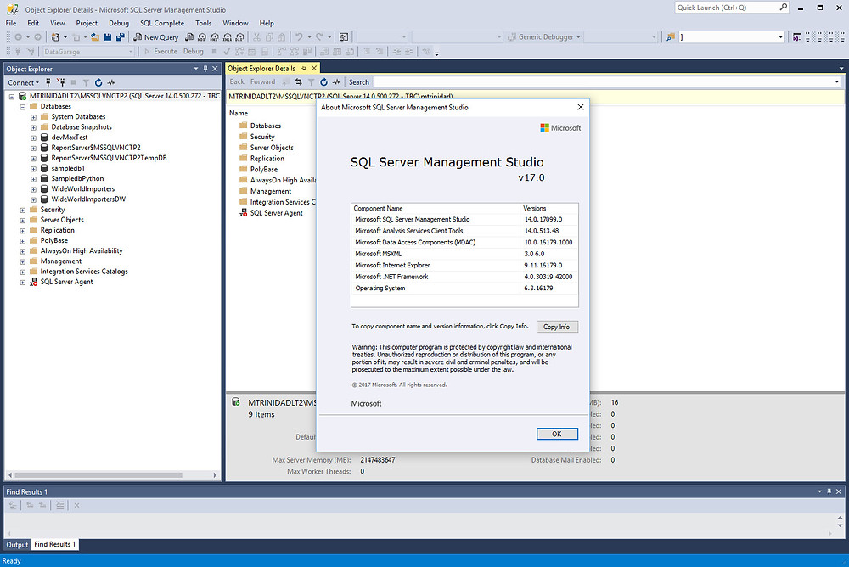Click the Back button in Object Explorer Details
The image size is (849, 567).
[x=237, y=81]
